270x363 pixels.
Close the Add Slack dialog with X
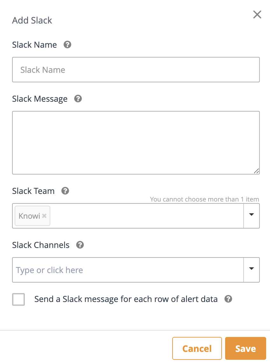(x=257, y=15)
